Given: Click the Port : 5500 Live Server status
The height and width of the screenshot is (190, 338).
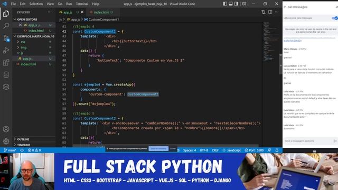Looking at the screenshot, I should (254, 150).
